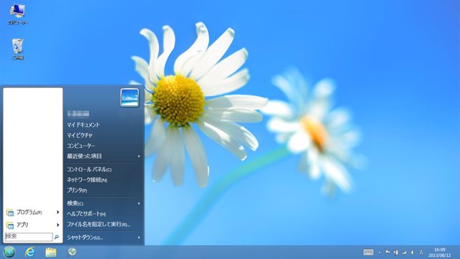Expand the シャットダウン options arrow

[x=139, y=237]
